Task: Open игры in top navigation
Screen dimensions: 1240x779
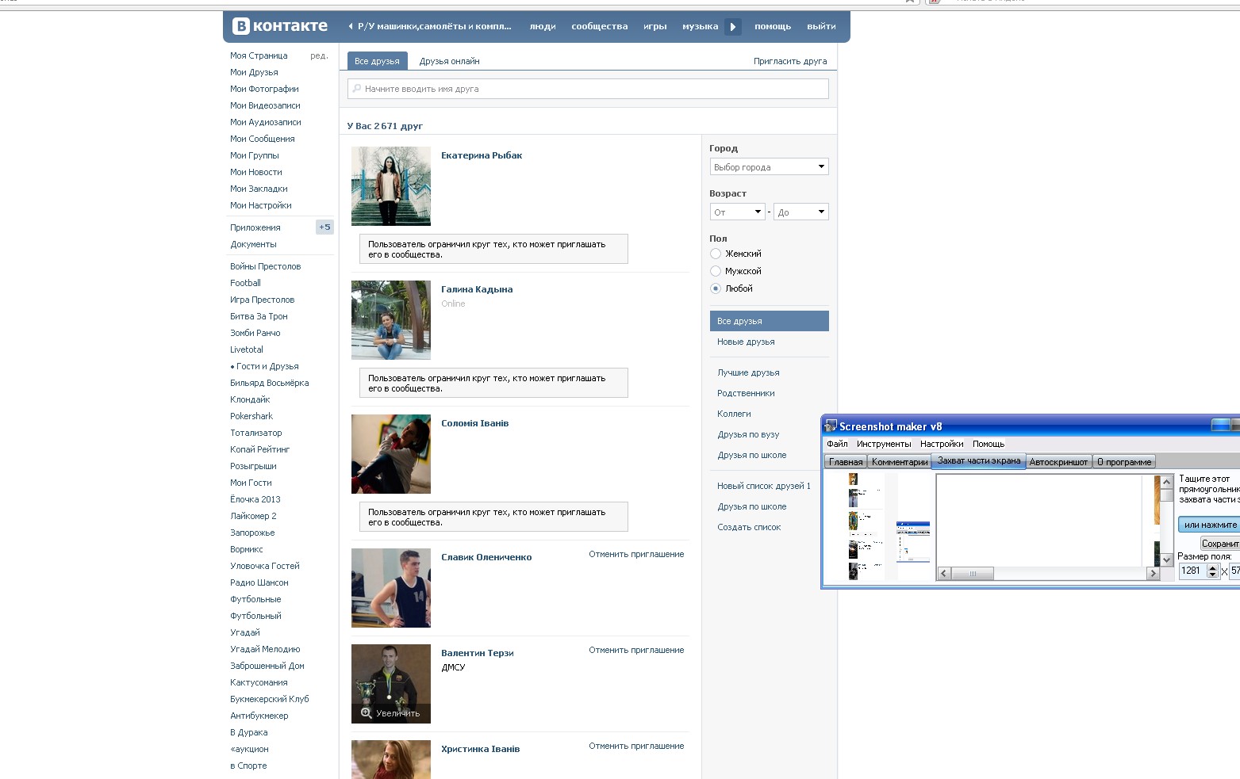Action: click(x=655, y=26)
